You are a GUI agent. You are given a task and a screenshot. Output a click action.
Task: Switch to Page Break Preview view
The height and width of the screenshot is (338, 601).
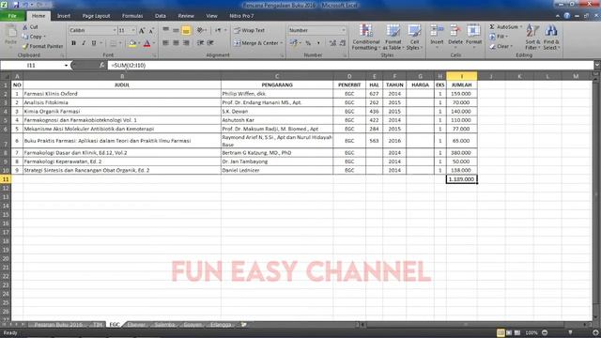click(517, 332)
